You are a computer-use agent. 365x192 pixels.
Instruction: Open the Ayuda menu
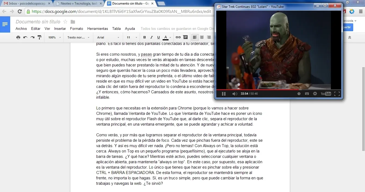130,29
